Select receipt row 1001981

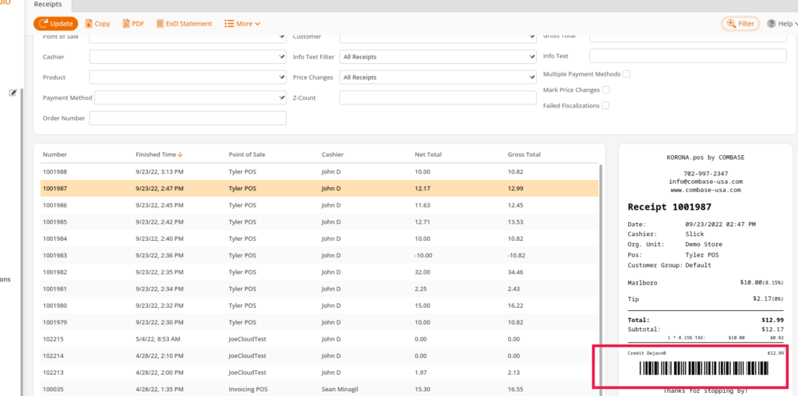tap(319, 289)
